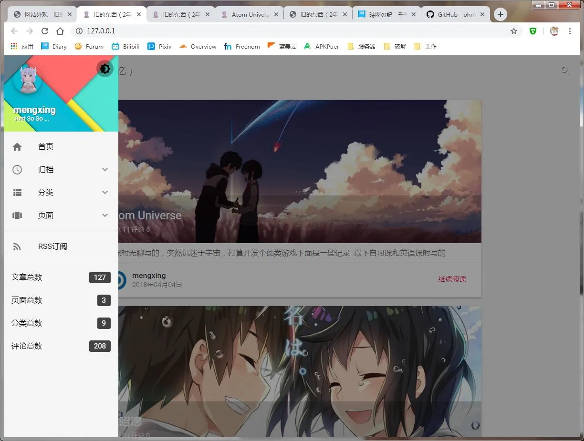Image resolution: width=584 pixels, height=441 pixels.
Task: Click the clock icon next to 归档
Action: point(17,169)
